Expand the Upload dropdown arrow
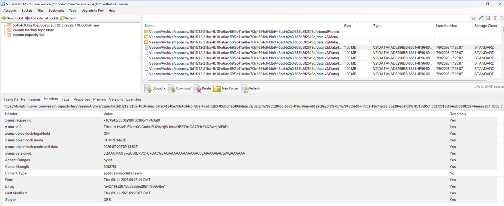This screenshot has width=504, height=206. [x=165, y=88]
